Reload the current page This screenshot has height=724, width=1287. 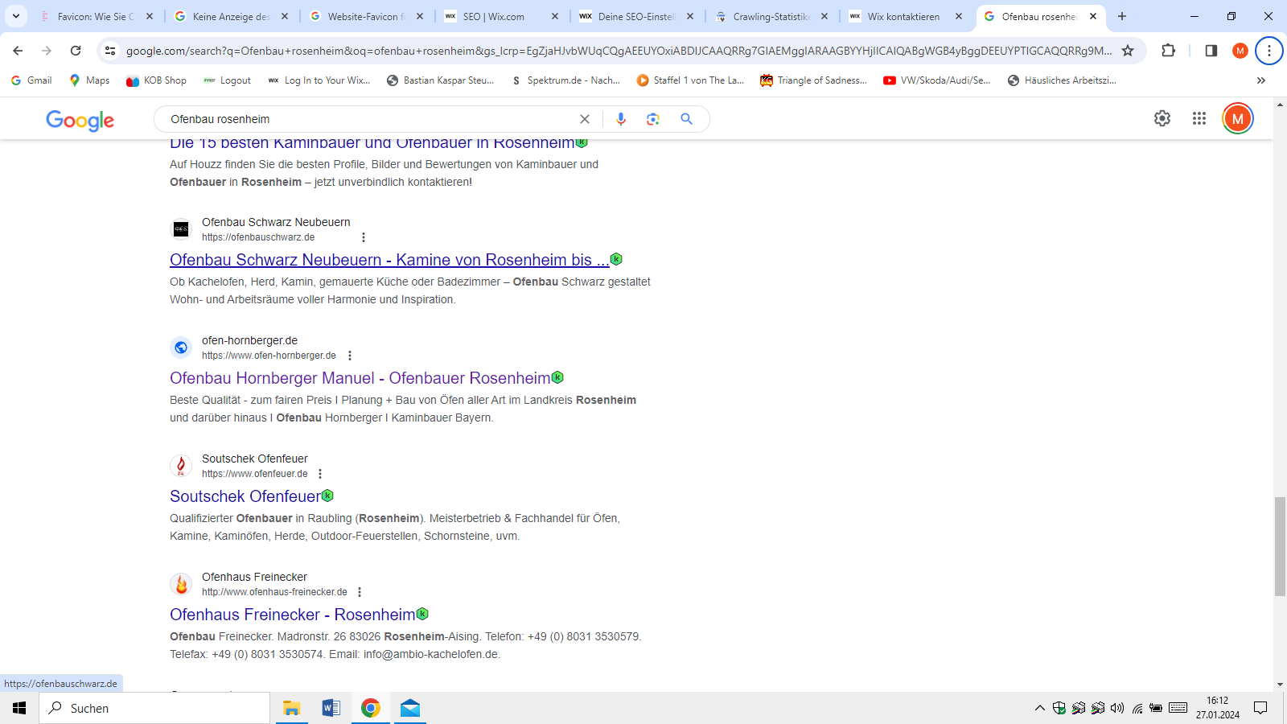(x=76, y=51)
